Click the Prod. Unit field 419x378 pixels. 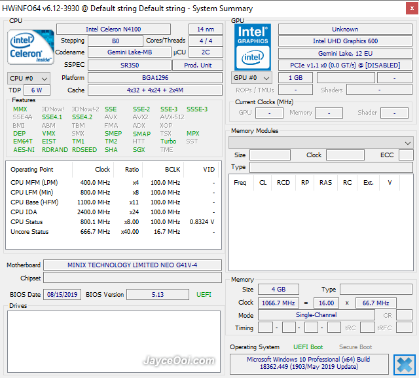click(x=198, y=65)
